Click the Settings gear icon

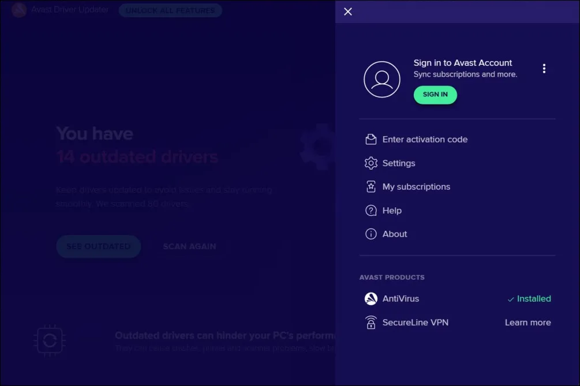click(371, 163)
